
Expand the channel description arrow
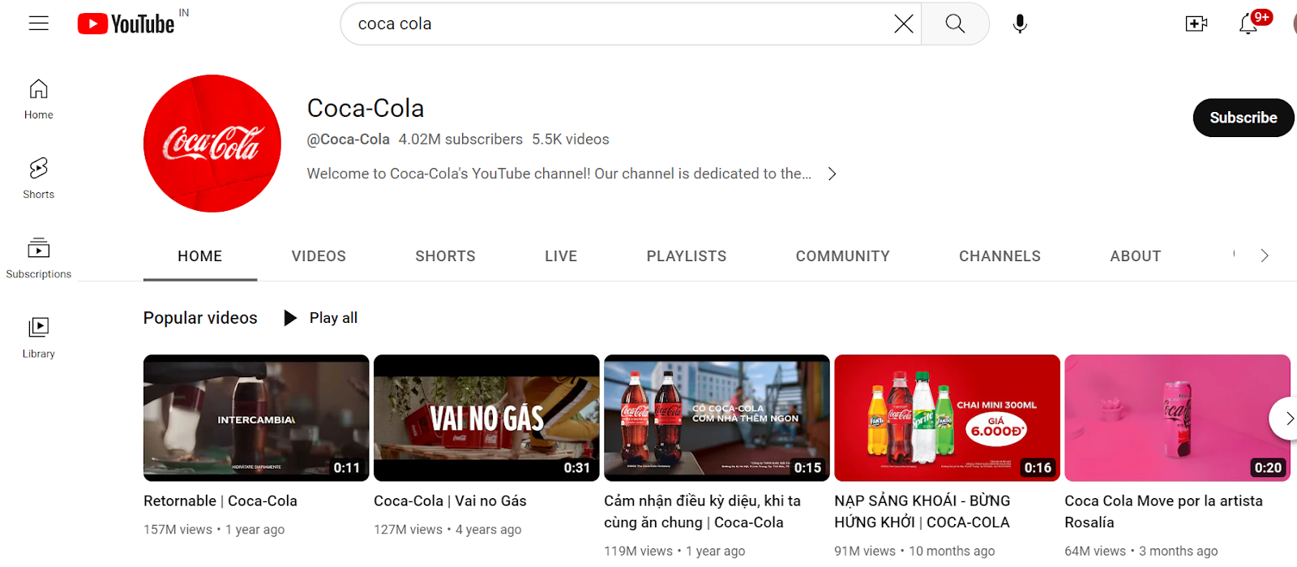pyautogui.click(x=832, y=174)
